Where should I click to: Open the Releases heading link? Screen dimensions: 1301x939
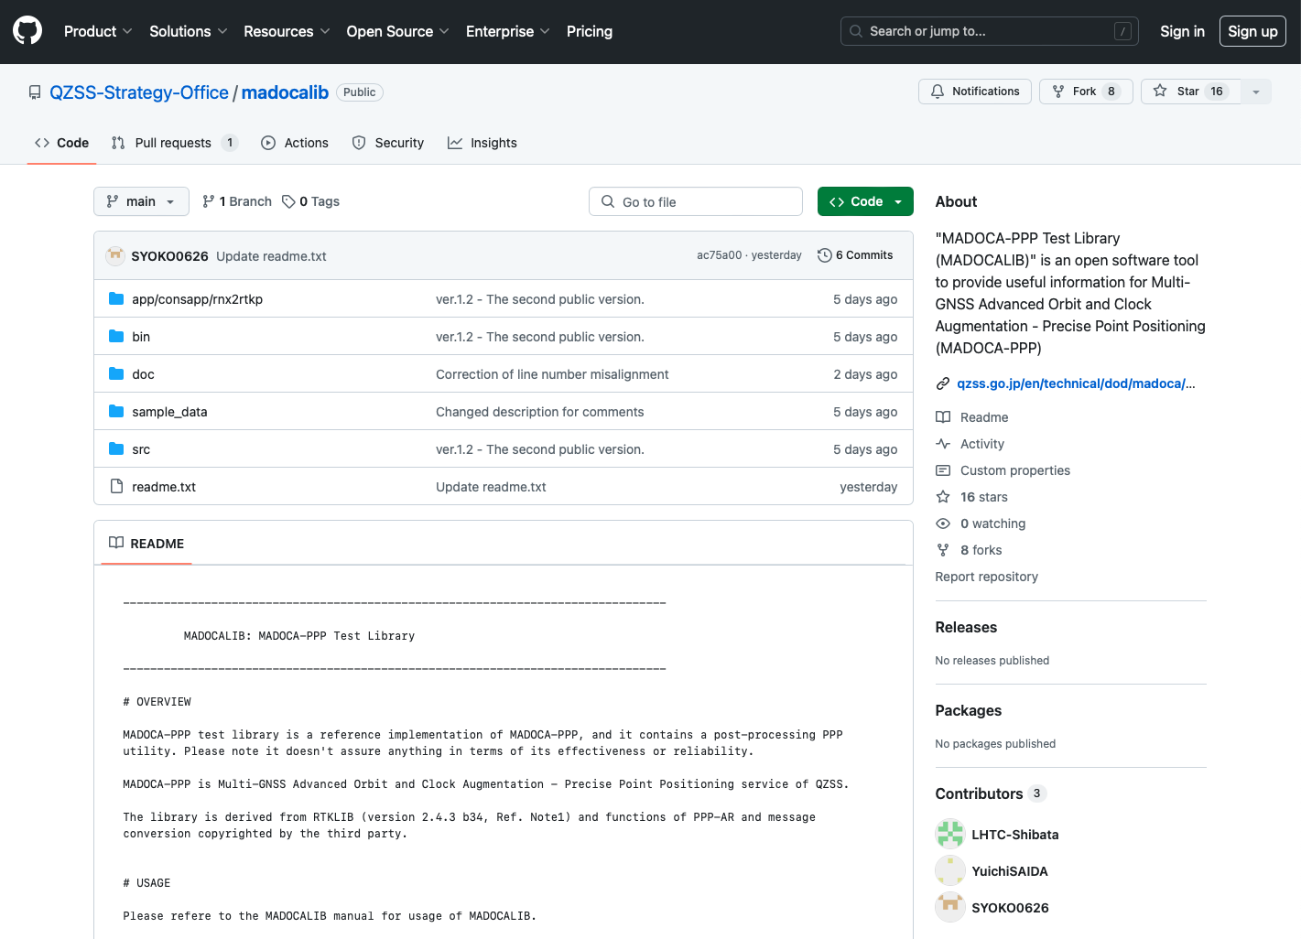pyautogui.click(x=966, y=627)
